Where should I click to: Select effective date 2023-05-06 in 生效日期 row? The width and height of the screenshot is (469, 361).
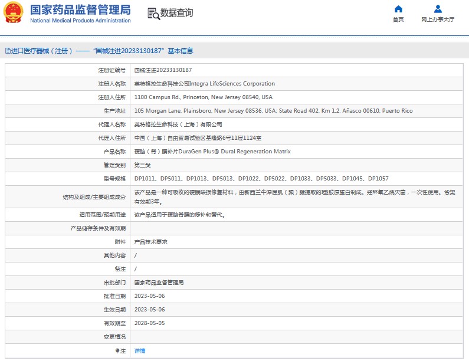[150, 310]
